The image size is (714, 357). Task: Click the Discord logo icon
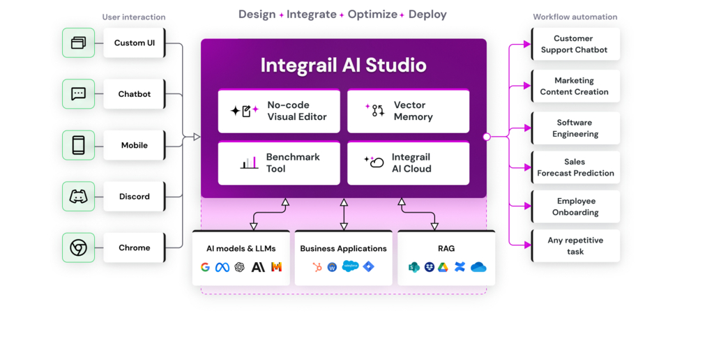(78, 197)
